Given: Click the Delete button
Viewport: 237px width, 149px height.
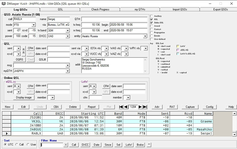Looking at the screenshot, I should pyautogui.click(x=73, y=107).
